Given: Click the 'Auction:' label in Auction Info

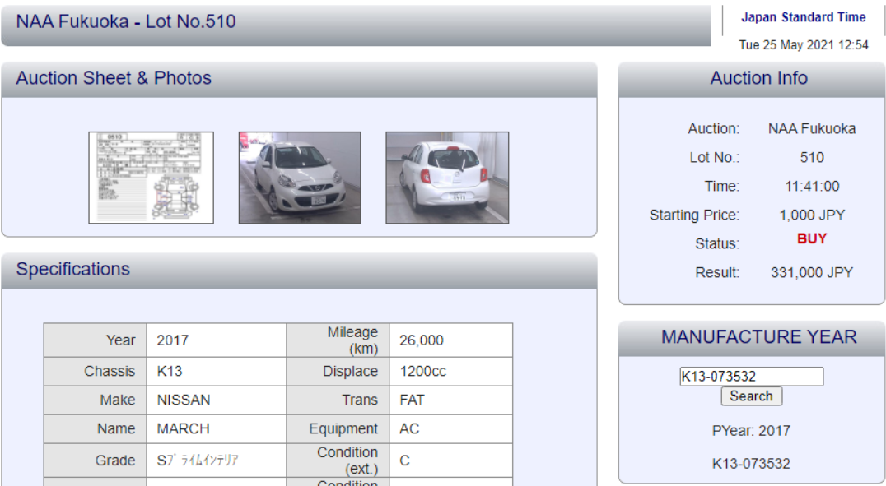Looking at the screenshot, I should (713, 129).
